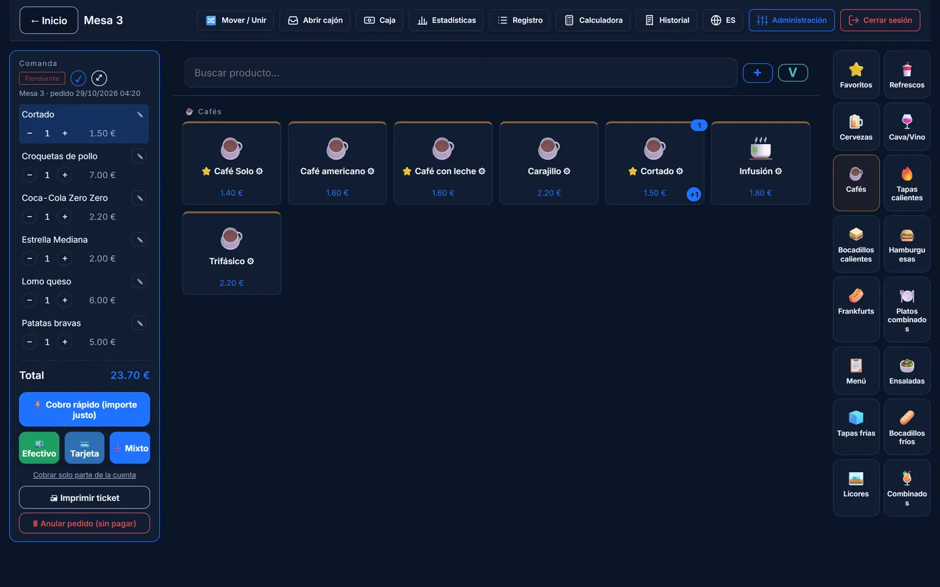Switch to the Cervezas category

pos(856,127)
